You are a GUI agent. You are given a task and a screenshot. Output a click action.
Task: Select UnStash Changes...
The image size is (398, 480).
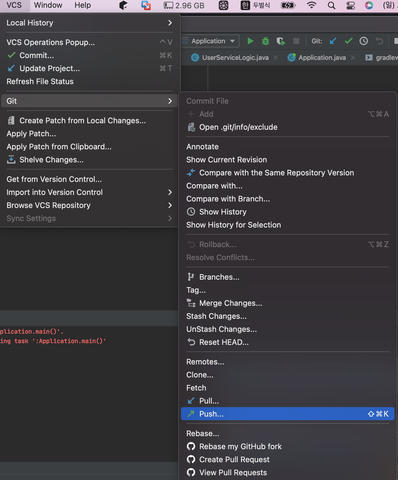(x=287, y=329)
